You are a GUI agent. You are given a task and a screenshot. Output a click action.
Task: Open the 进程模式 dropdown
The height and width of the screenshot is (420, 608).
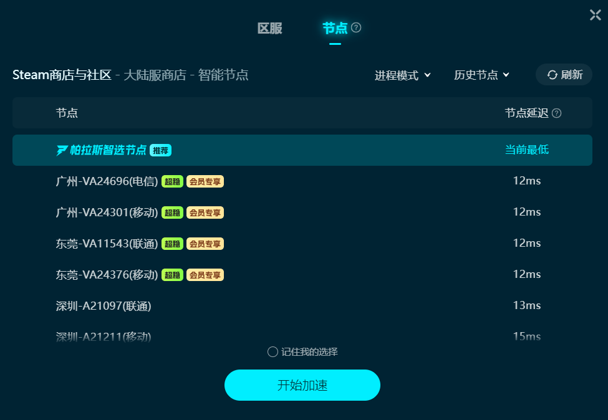tap(402, 75)
